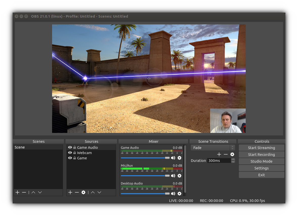Click the Start Streaming button
The height and width of the screenshot is (216, 298).
pyautogui.click(x=261, y=148)
